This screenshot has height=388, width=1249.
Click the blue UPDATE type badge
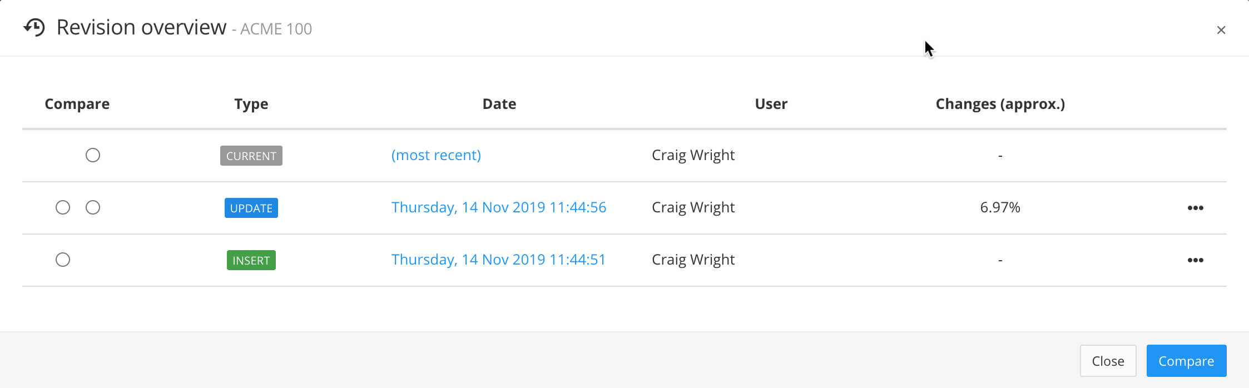[251, 208]
